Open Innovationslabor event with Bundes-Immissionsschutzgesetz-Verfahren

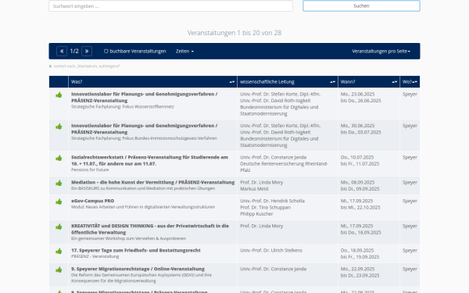click(144, 129)
